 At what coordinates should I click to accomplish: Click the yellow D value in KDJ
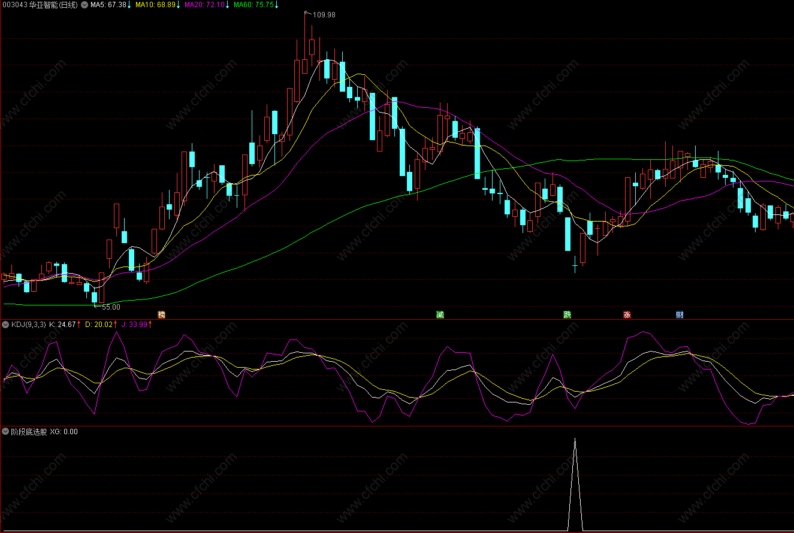coord(99,325)
